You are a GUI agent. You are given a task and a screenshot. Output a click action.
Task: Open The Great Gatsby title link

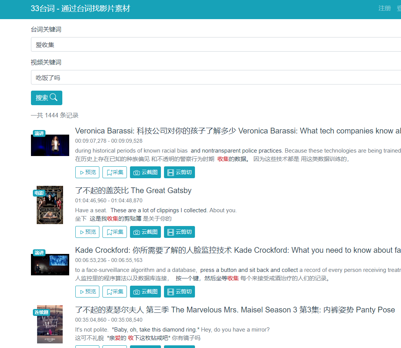point(133,190)
